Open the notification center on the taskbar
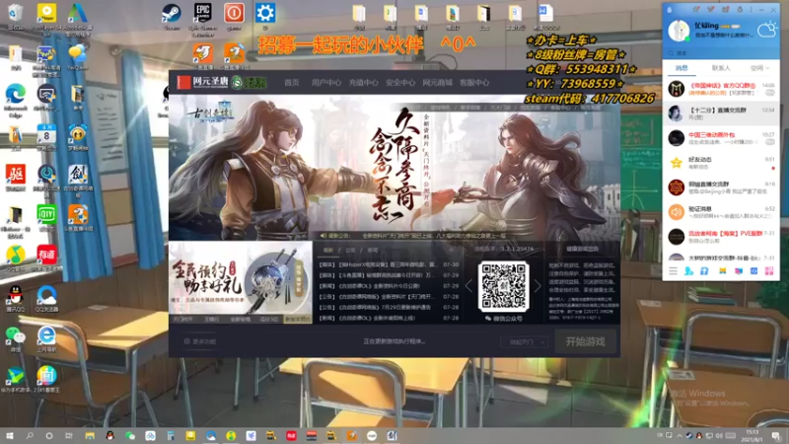Image resolution: width=789 pixels, height=444 pixels. point(776,436)
